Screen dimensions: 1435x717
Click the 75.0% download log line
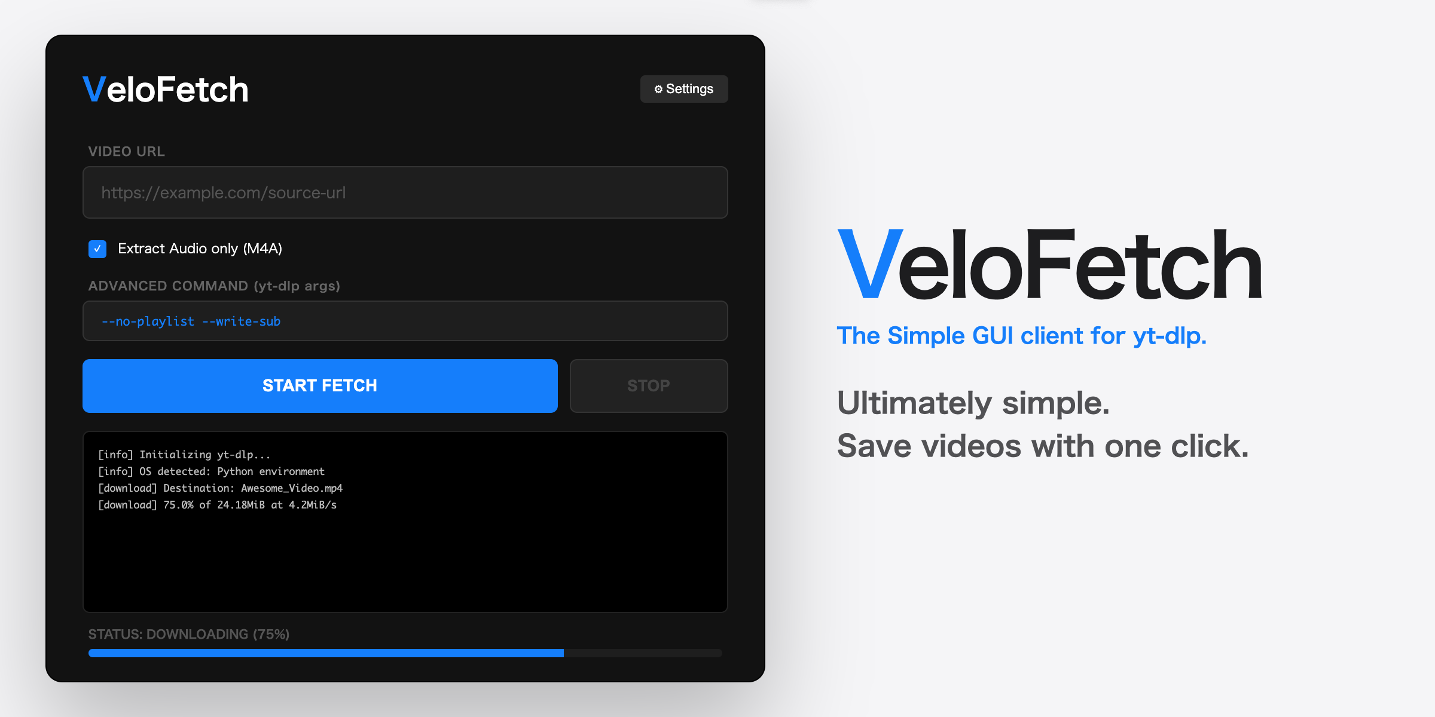pyautogui.click(x=217, y=505)
